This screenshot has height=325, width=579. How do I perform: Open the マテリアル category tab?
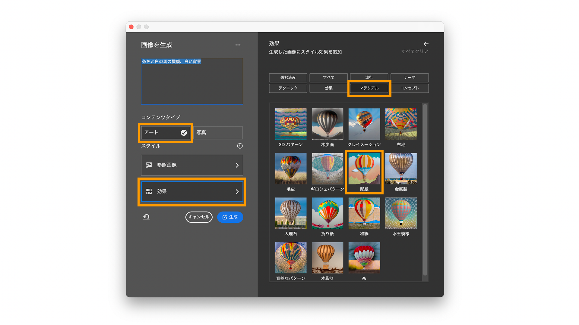click(x=369, y=88)
